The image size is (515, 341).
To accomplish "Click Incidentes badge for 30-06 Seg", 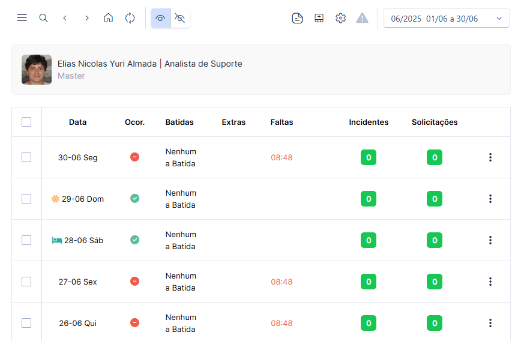I will tap(369, 157).
